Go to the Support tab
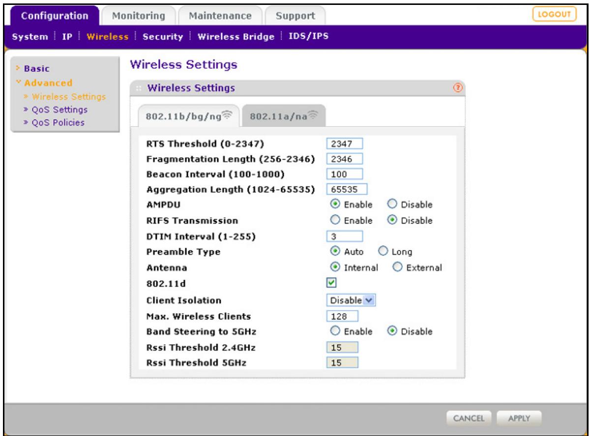 click(295, 16)
